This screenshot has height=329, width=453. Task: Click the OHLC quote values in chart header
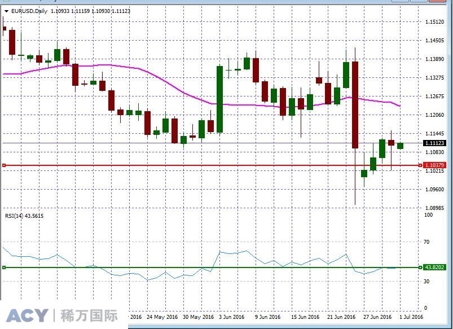point(82,10)
